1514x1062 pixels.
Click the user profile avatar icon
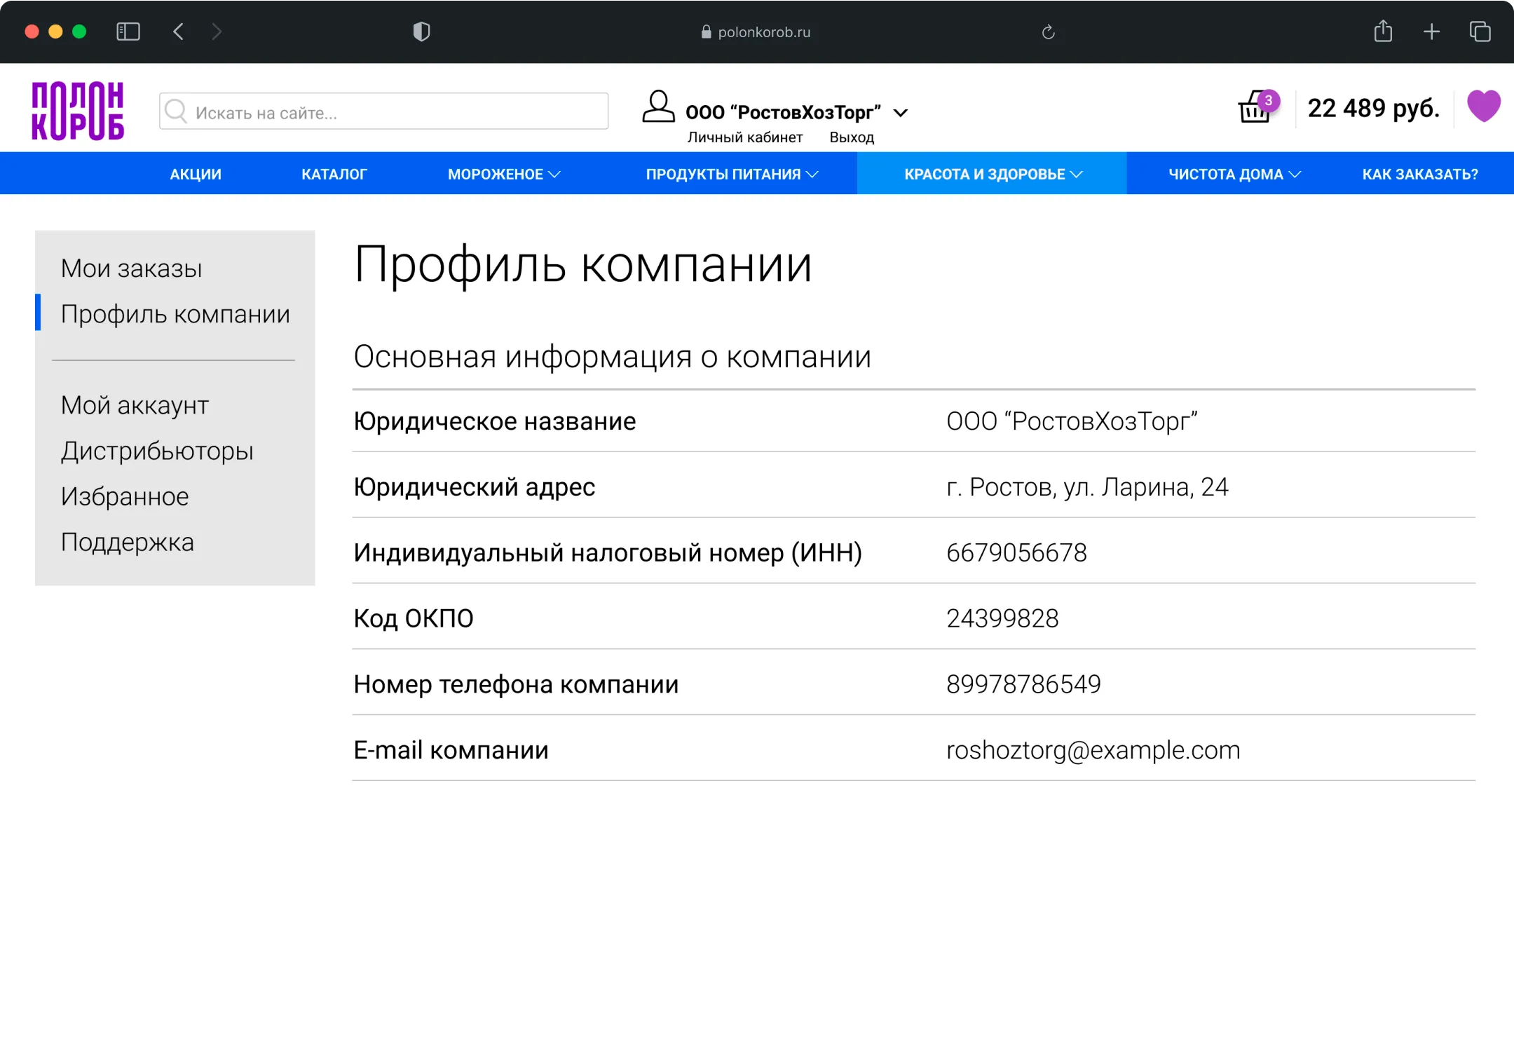click(x=658, y=107)
